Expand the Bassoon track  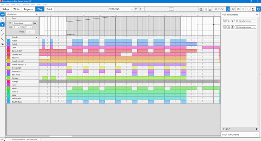pyautogui.click(x=9, y=57)
